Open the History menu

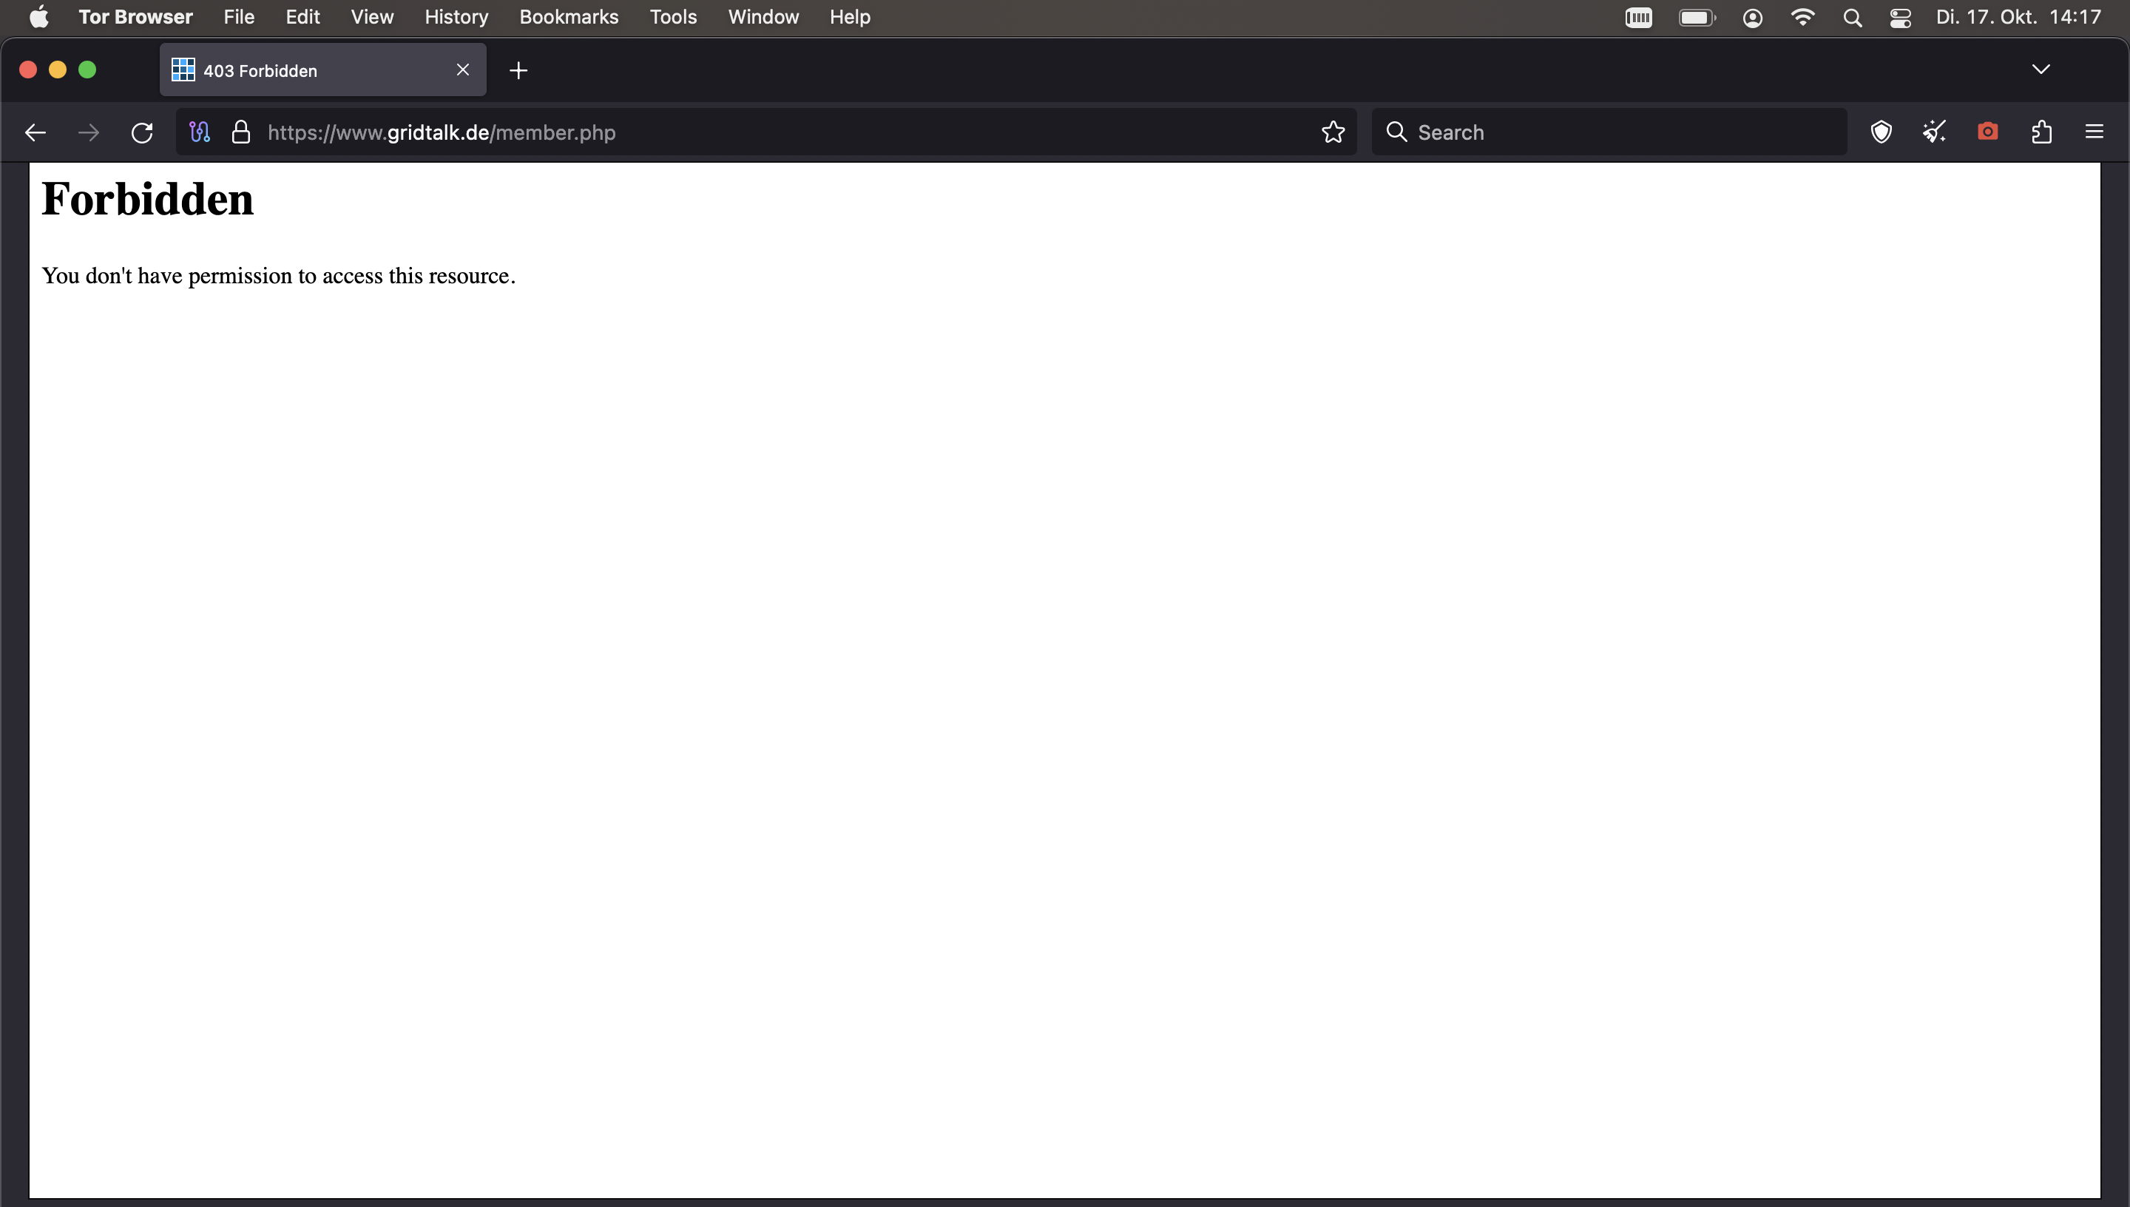pyautogui.click(x=456, y=18)
